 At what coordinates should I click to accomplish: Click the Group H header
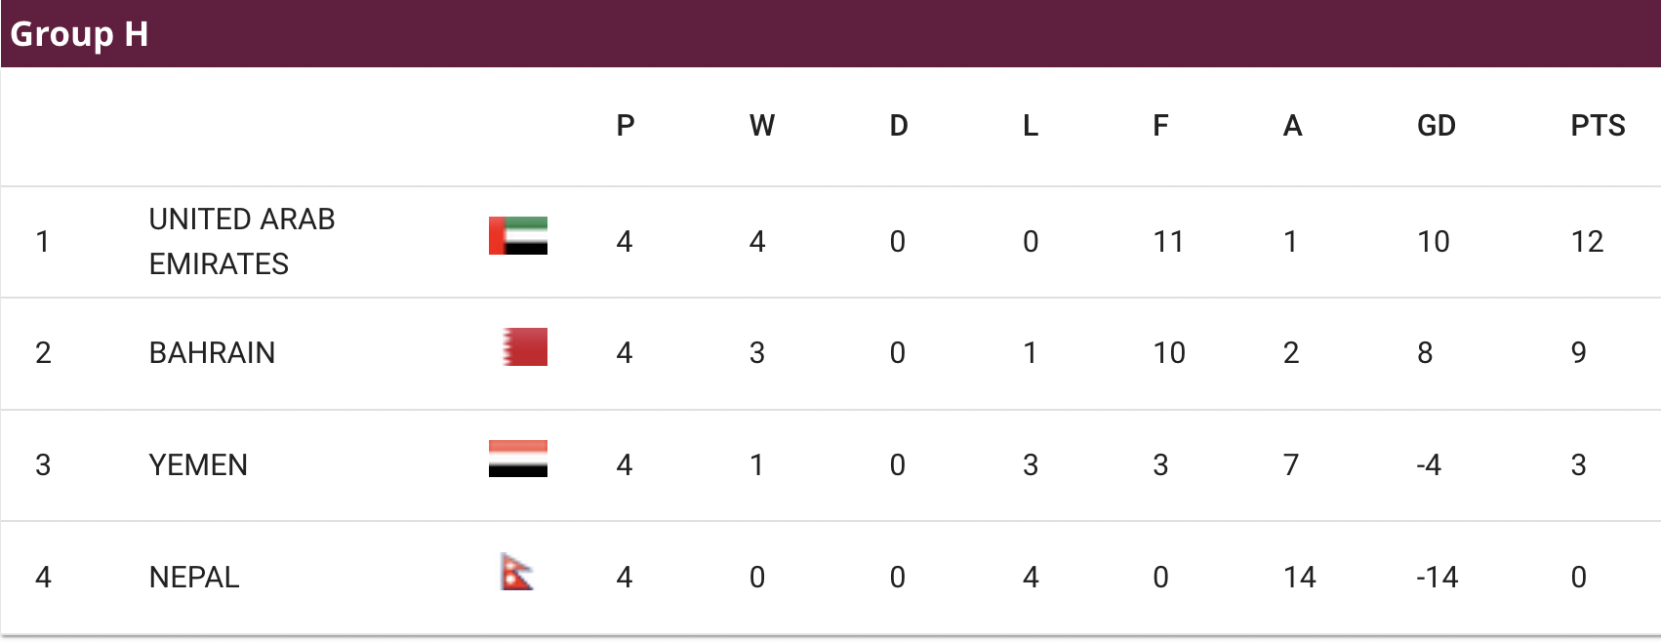point(79,34)
